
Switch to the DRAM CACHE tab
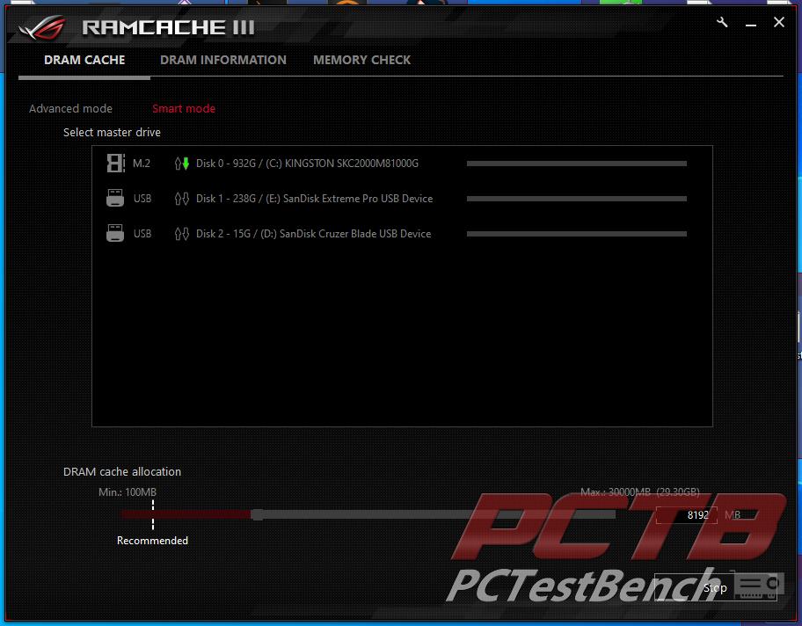tap(84, 60)
